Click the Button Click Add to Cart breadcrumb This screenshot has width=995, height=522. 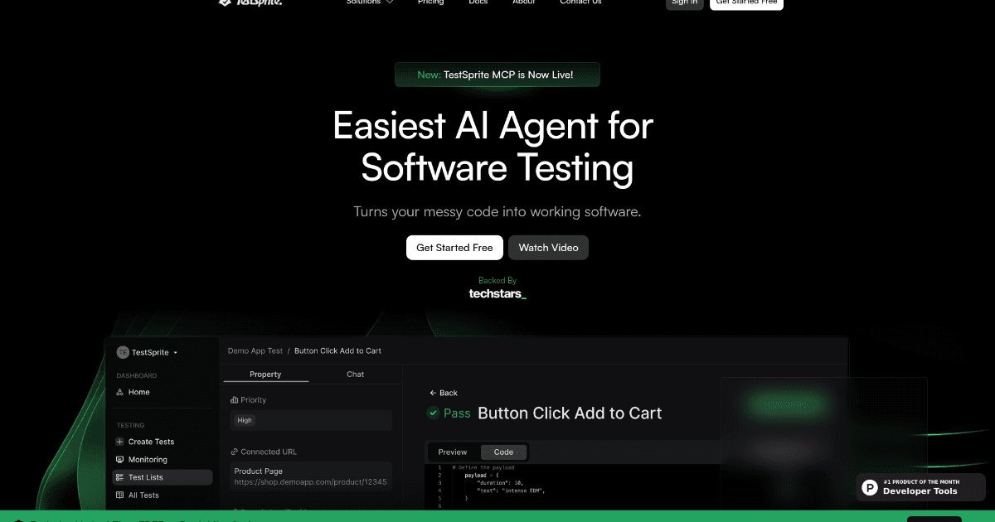[337, 350]
